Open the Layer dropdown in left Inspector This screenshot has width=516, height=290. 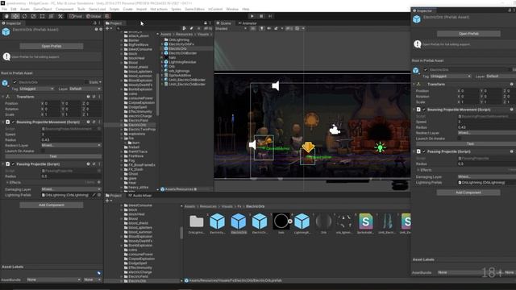tap(85, 89)
